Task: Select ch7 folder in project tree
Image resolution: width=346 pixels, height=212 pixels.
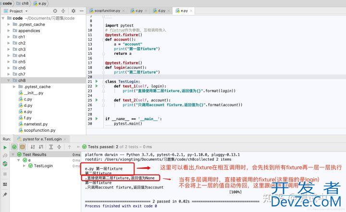Action: [22, 74]
